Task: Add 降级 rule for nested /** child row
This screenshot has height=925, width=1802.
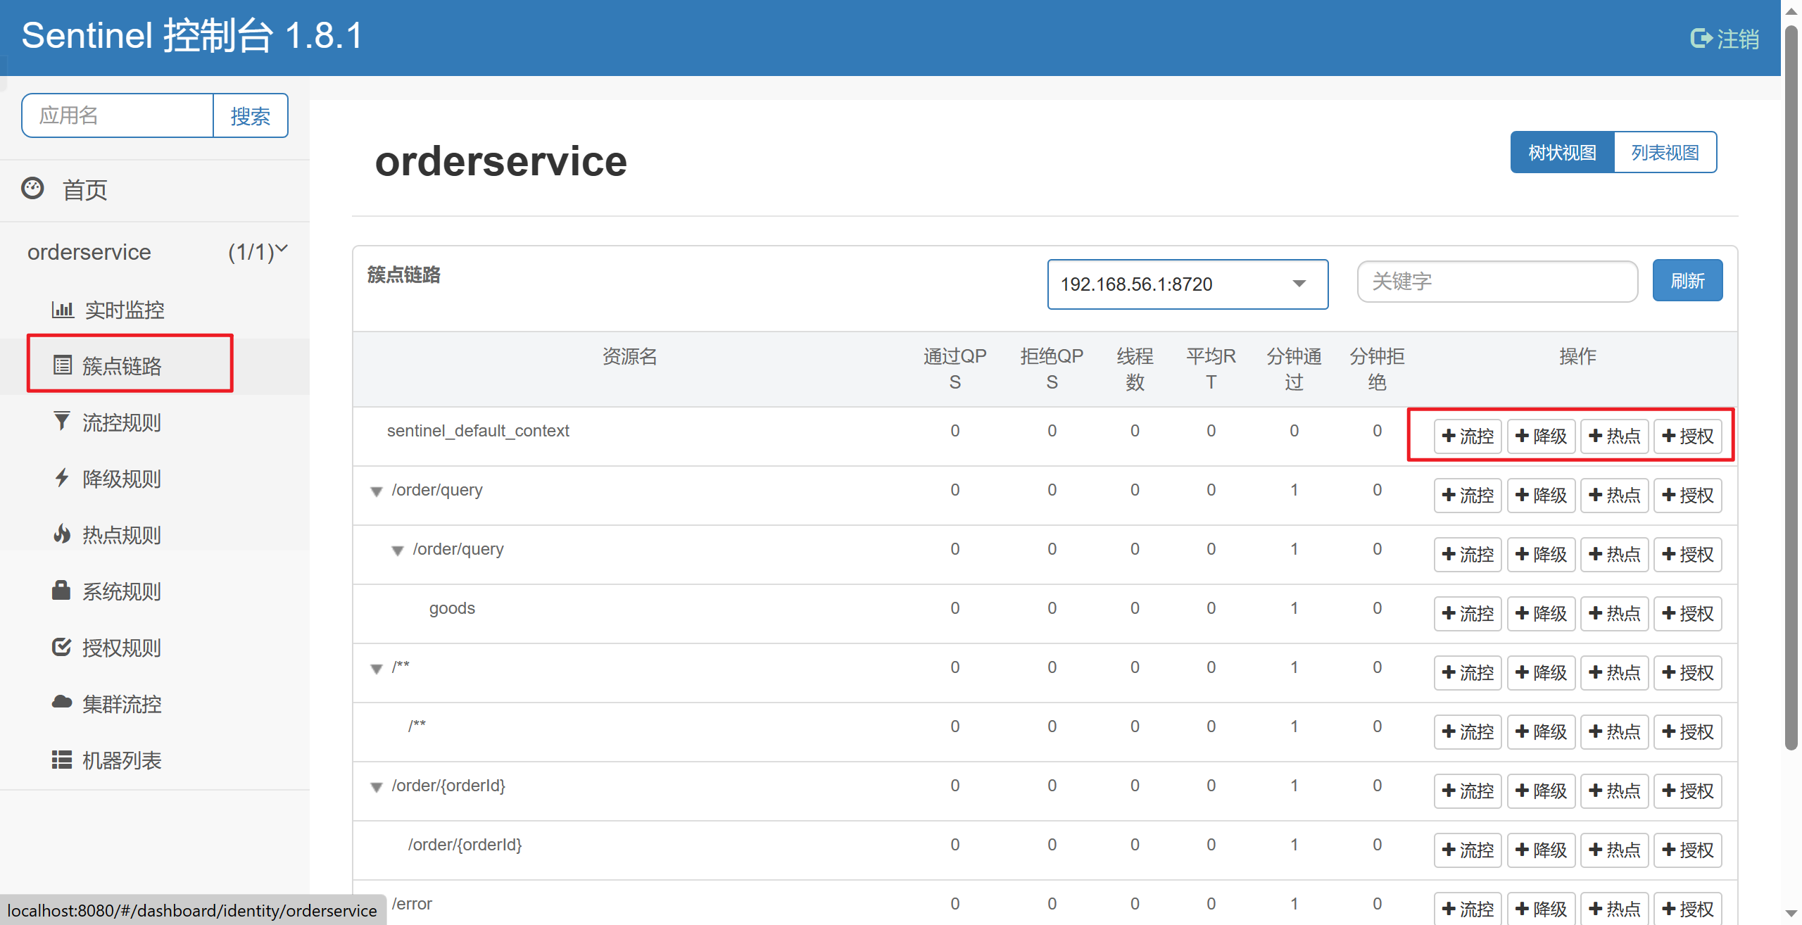Action: click(1541, 732)
